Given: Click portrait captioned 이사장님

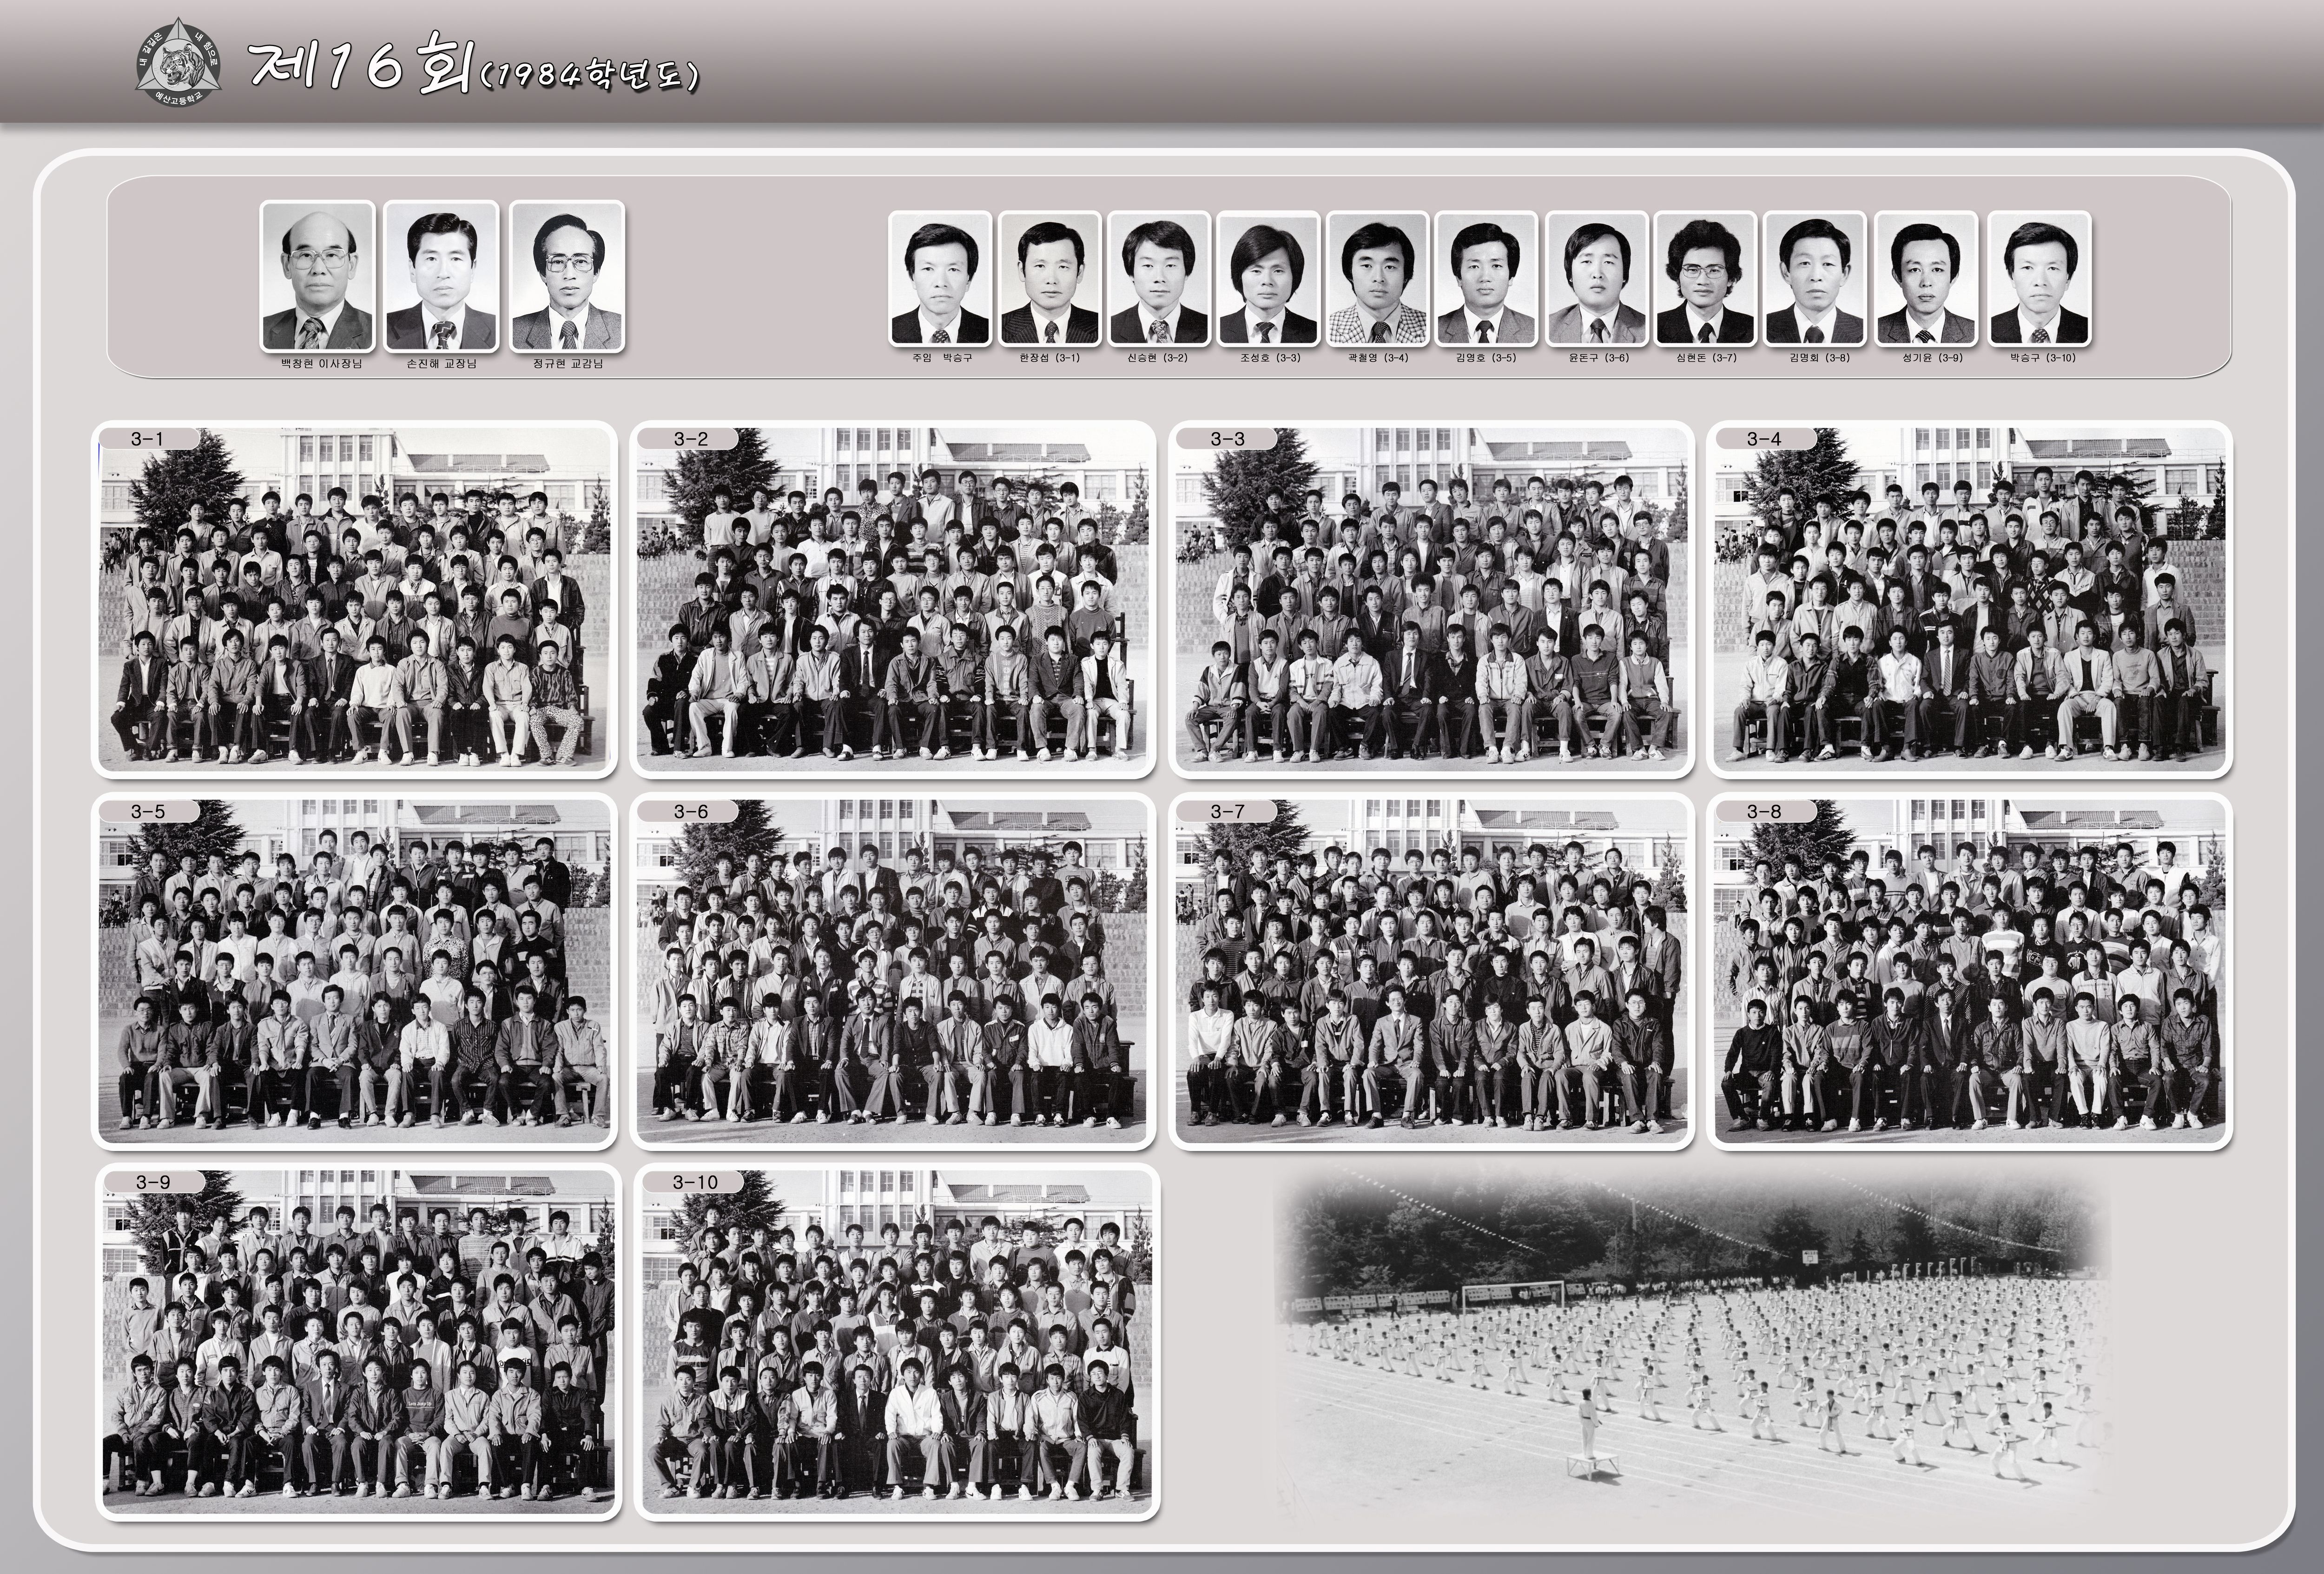Looking at the screenshot, I should [318, 275].
